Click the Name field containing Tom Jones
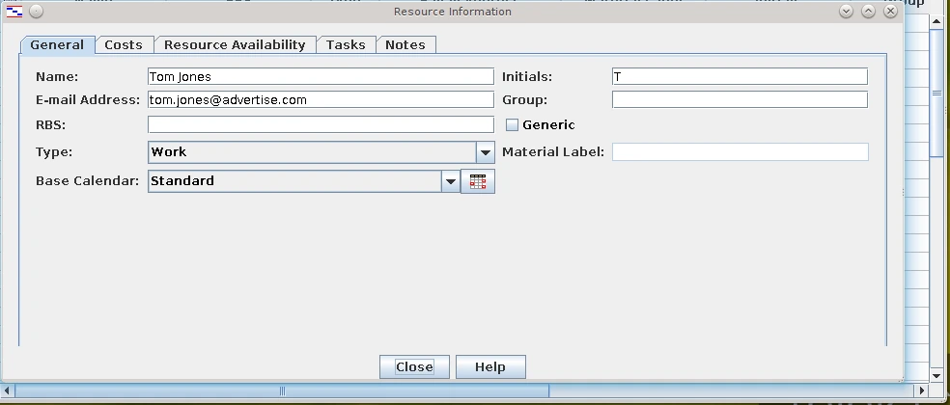The height and width of the screenshot is (405, 950). coord(321,76)
